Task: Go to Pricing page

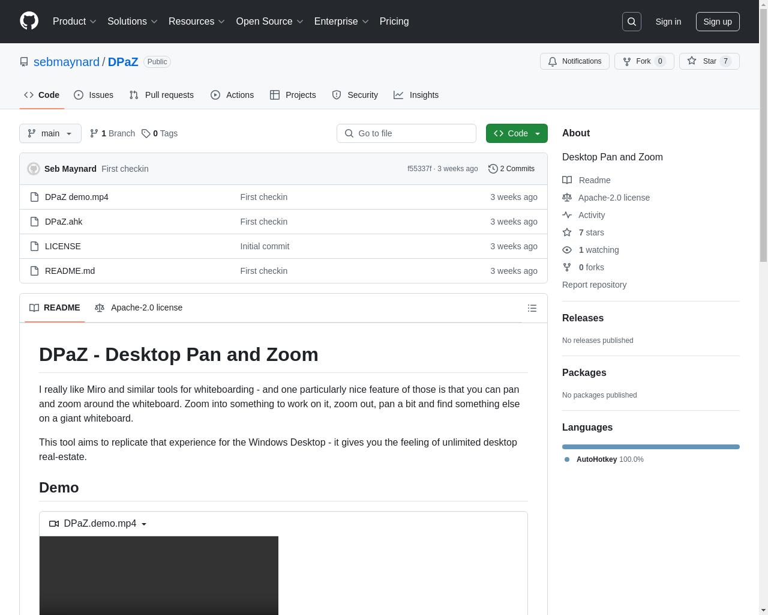Action: point(394,21)
